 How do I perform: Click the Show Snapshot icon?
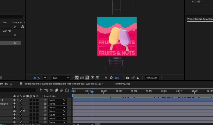[x=133, y=78]
